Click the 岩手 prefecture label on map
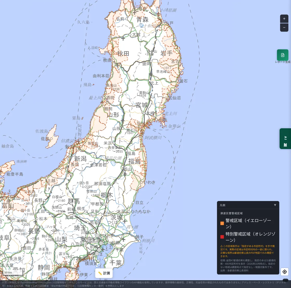Screen dimensions: 291x288 167,53
